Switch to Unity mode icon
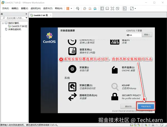The width and height of the screenshot is (167, 127). click(117, 8)
